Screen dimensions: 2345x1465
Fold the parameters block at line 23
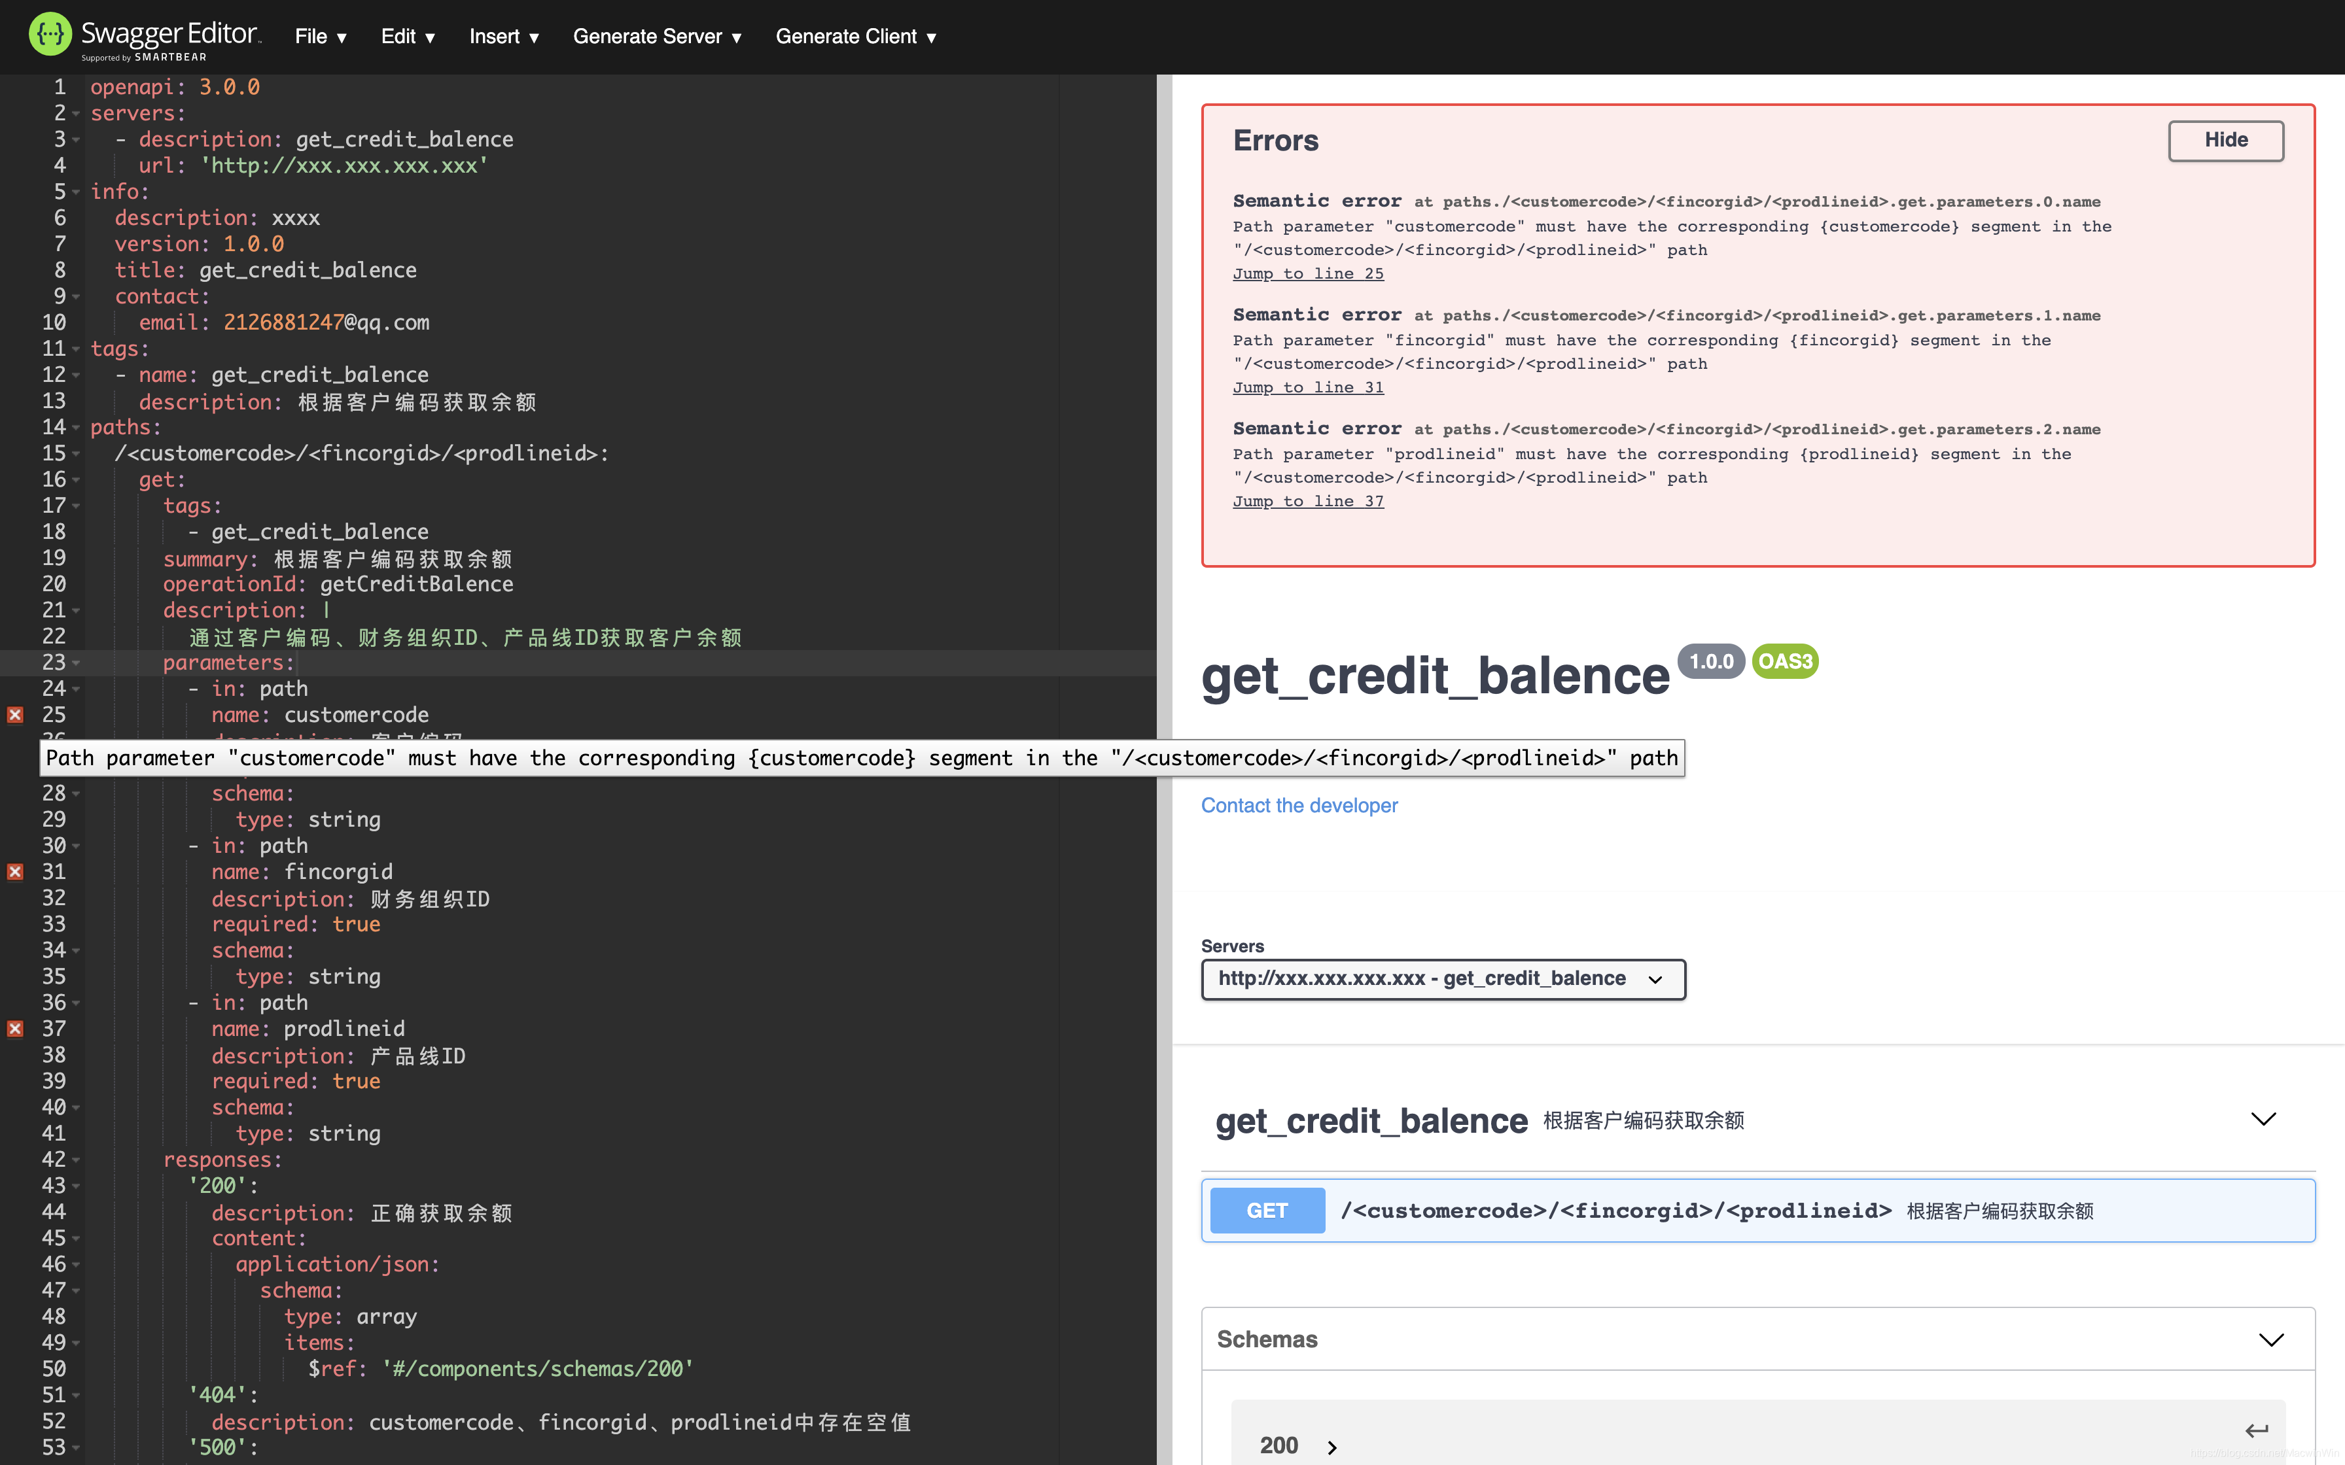(77, 663)
